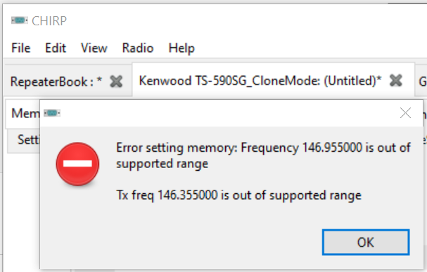The height and width of the screenshot is (272, 427).
Task: Close the error dialog with X
Action: coord(405,113)
